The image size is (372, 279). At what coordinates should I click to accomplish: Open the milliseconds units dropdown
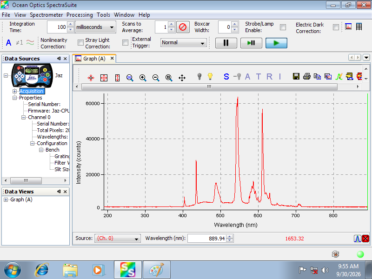pos(95,27)
